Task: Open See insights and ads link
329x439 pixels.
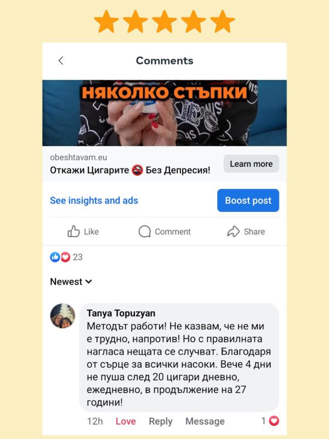Action: (x=94, y=200)
